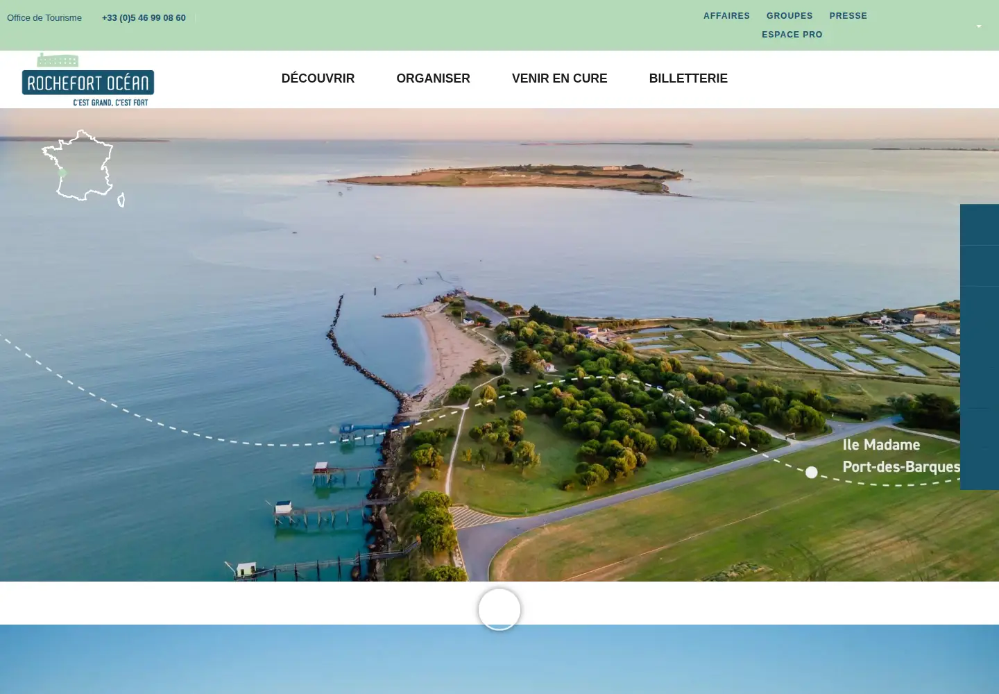Click the white Ile Madame location marker dot

click(811, 473)
